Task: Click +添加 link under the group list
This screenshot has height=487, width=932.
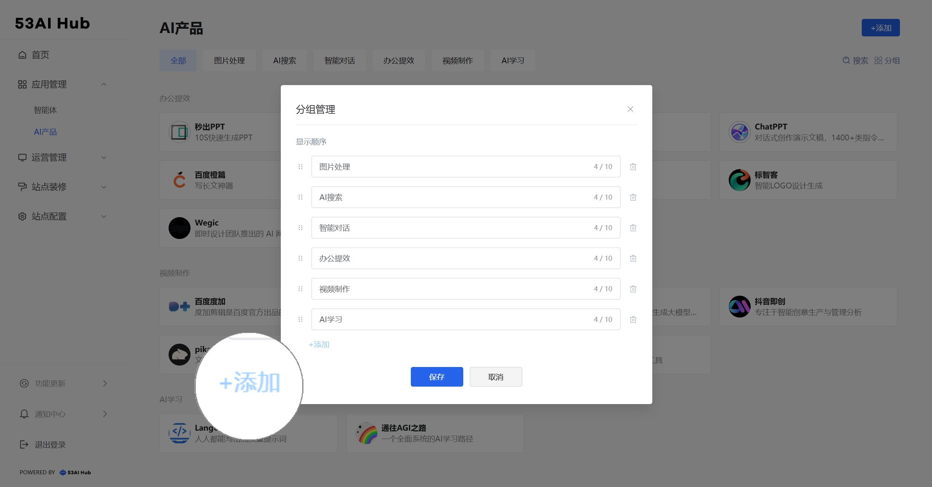Action: pos(319,344)
